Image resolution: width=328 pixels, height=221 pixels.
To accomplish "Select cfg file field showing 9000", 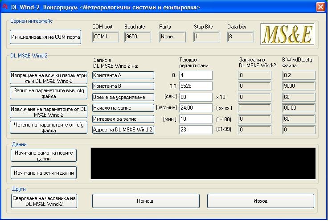I will (299, 86).
